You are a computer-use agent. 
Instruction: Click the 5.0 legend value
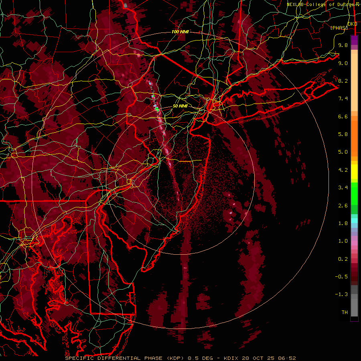point(343,152)
